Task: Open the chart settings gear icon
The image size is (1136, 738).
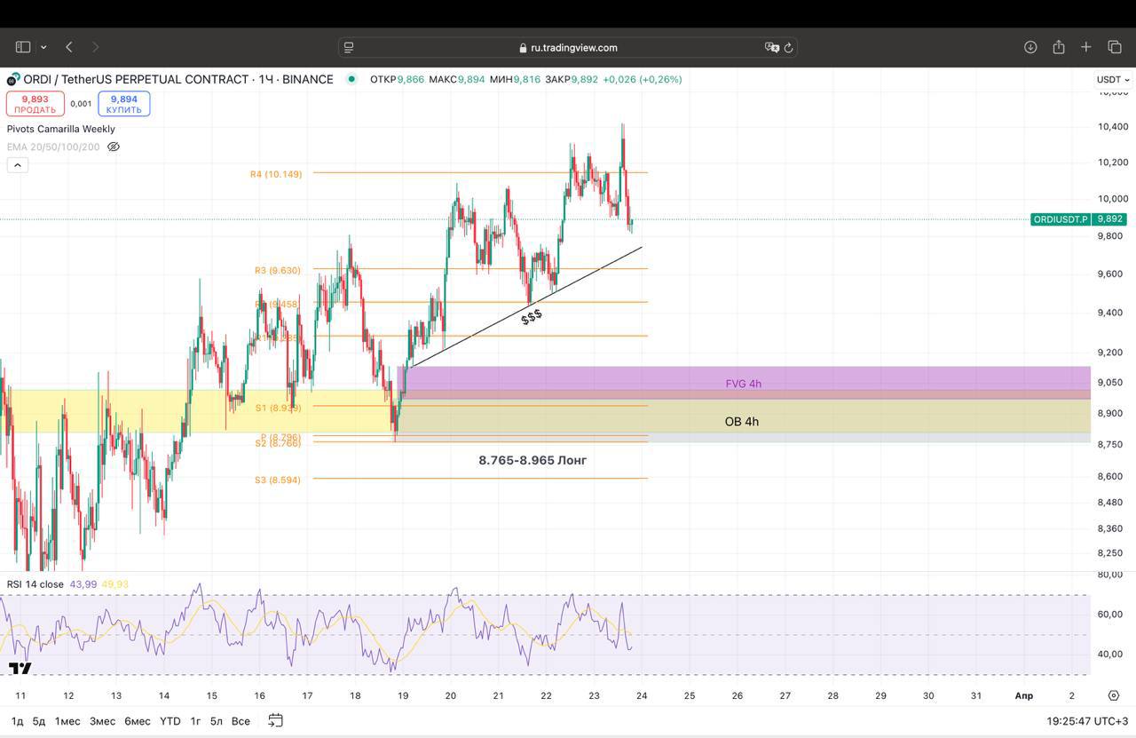Action: pos(1114,696)
